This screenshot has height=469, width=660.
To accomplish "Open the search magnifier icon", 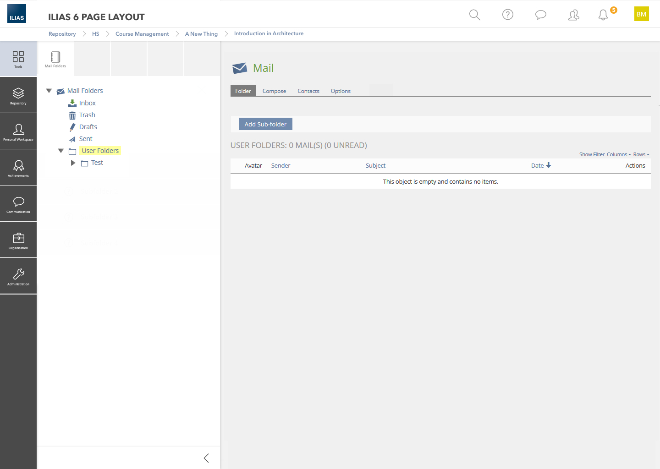I will point(474,15).
